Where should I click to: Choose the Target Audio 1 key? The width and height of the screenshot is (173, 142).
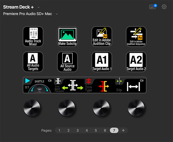(x=102, y=62)
